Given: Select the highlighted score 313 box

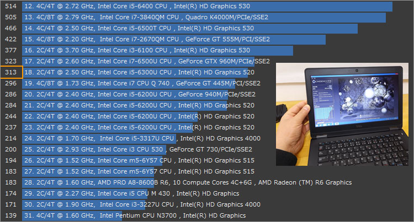Looking at the screenshot, I should tap(10, 72).
